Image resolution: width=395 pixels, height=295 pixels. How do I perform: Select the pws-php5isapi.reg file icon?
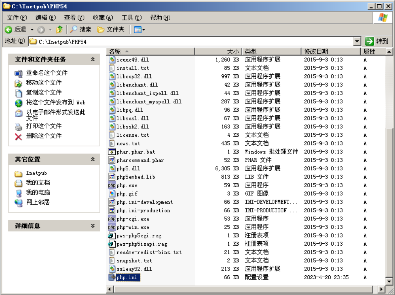point(112,244)
